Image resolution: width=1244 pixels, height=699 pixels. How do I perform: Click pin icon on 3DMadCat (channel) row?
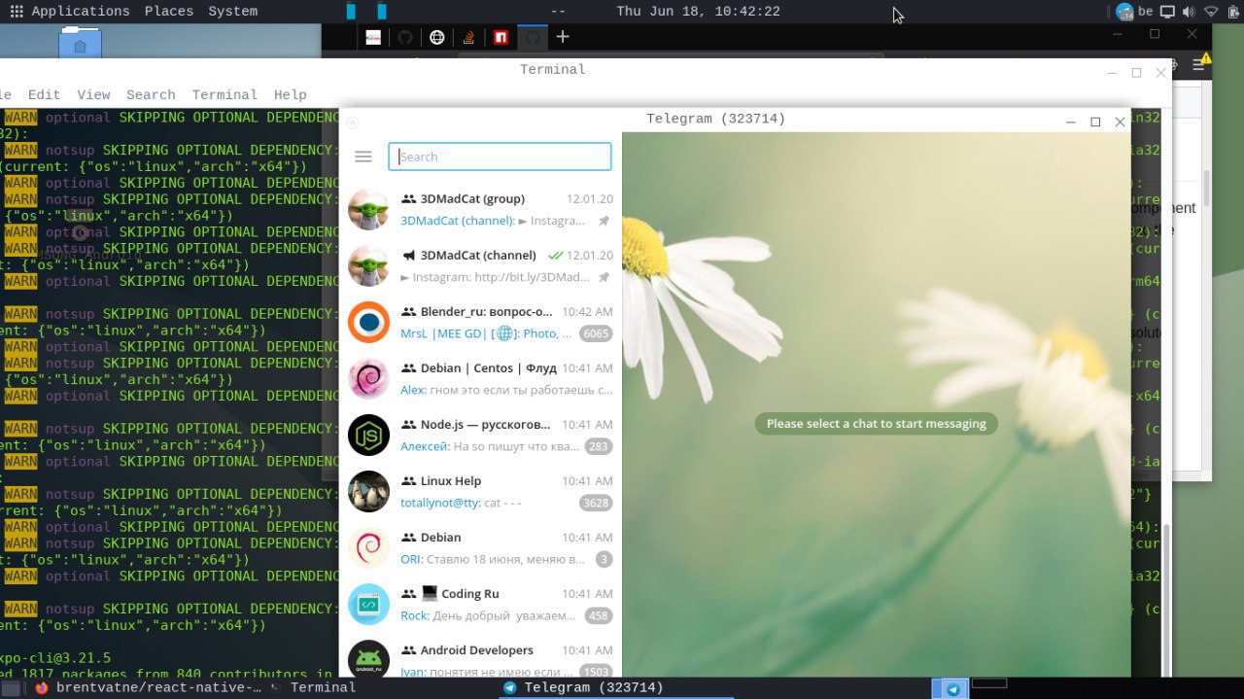pyautogui.click(x=604, y=277)
